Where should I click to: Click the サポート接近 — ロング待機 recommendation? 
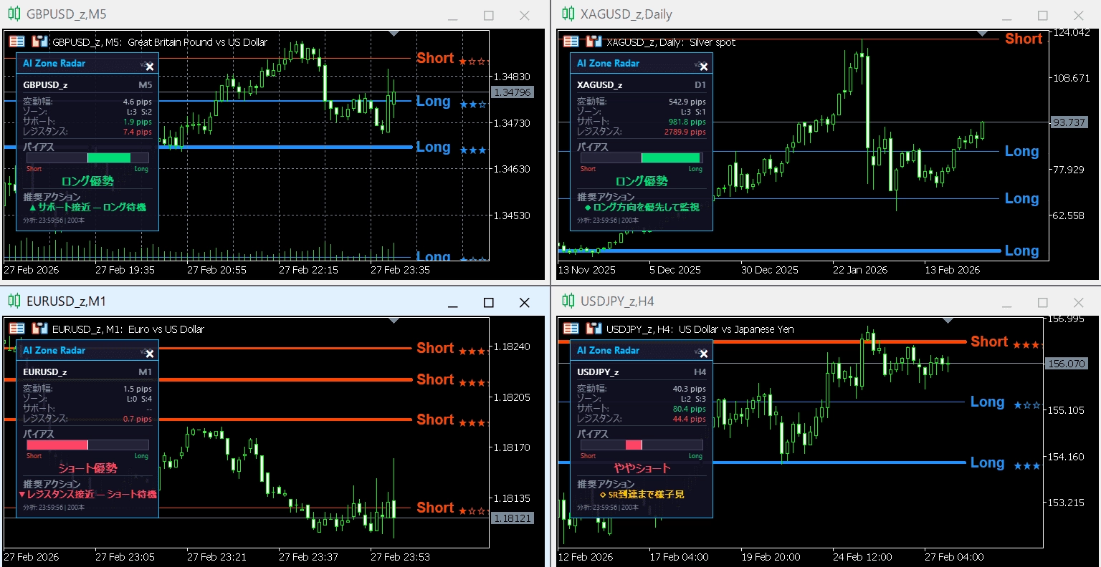click(x=88, y=208)
